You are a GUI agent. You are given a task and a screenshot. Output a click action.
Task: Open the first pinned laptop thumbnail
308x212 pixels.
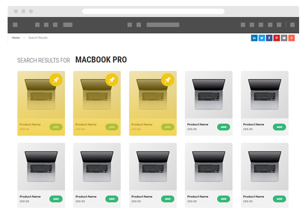click(x=41, y=95)
